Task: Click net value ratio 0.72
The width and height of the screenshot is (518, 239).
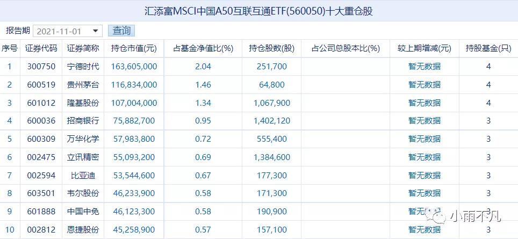Action: tap(203, 139)
